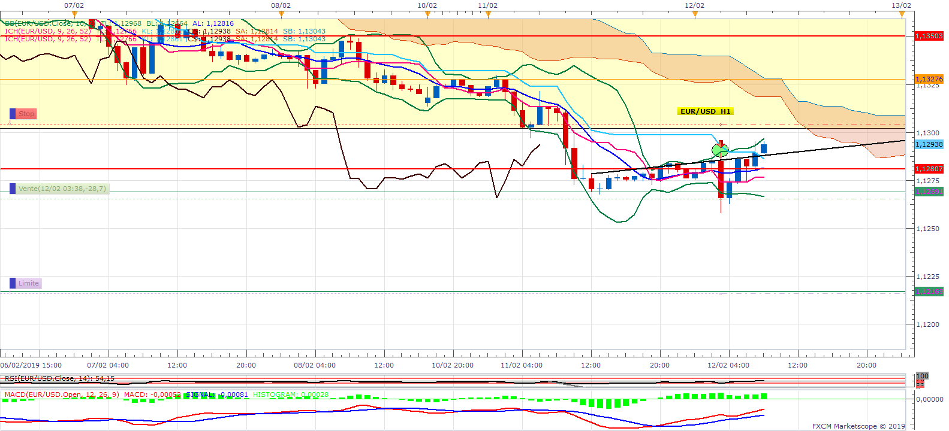Click the green 1,12169 limit price tag
The image size is (949, 431).
tap(929, 292)
